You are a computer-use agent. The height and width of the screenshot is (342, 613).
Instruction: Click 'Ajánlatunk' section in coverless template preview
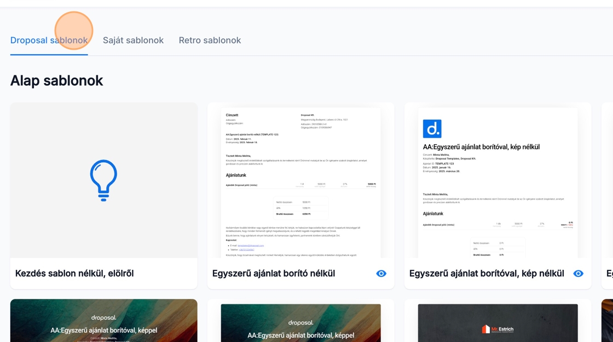point(236,175)
